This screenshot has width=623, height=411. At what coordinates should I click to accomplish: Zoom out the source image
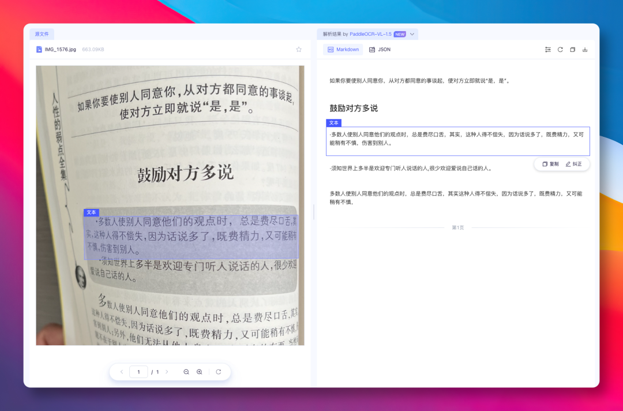(x=186, y=372)
